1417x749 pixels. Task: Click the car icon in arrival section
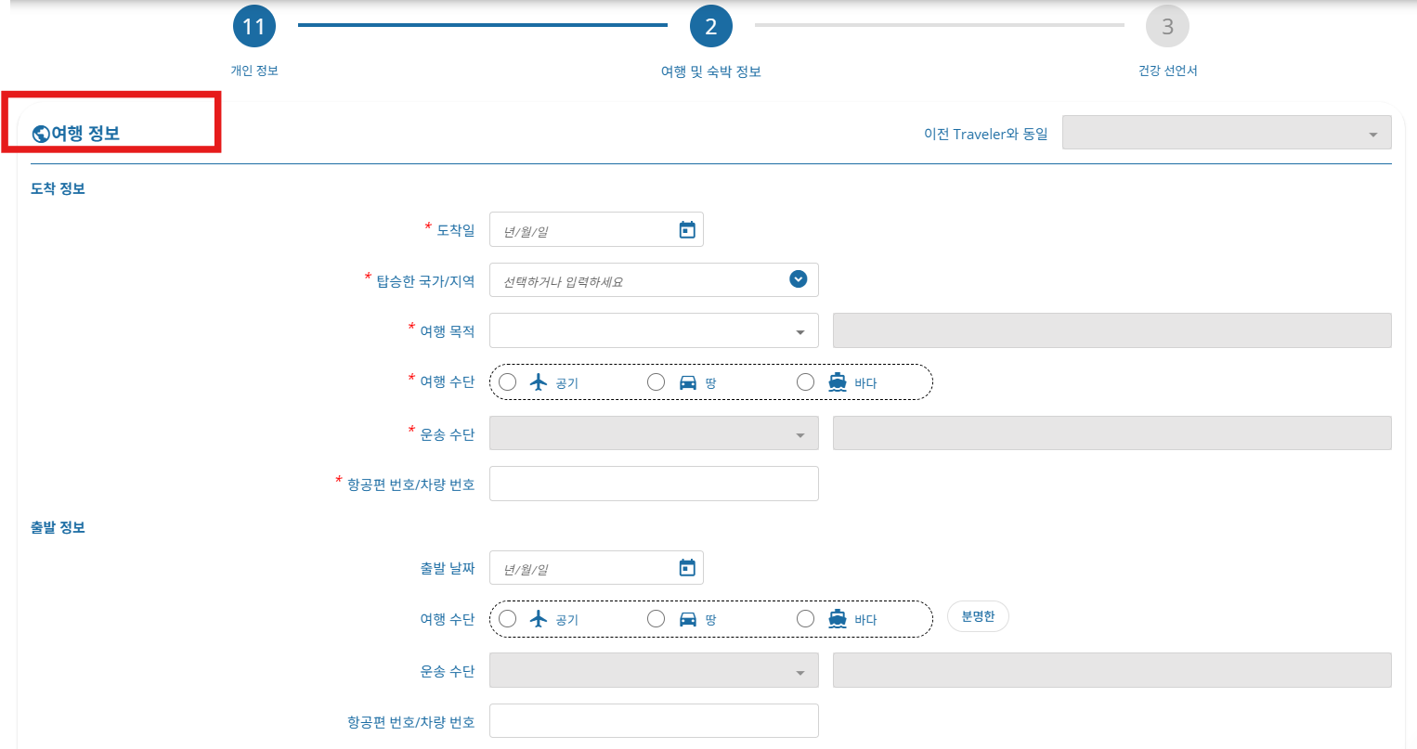click(688, 381)
